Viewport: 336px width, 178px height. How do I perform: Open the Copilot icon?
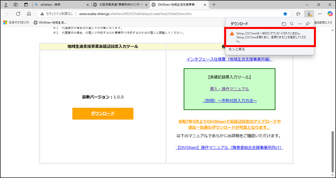coord(330,14)
